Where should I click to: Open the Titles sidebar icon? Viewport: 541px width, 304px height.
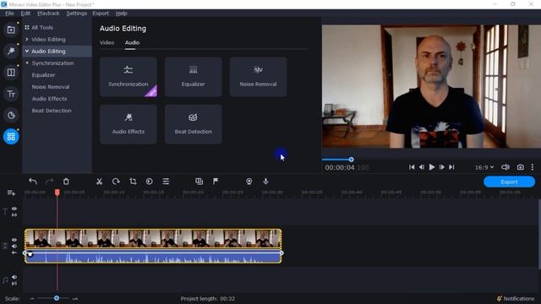pos(11,94)
